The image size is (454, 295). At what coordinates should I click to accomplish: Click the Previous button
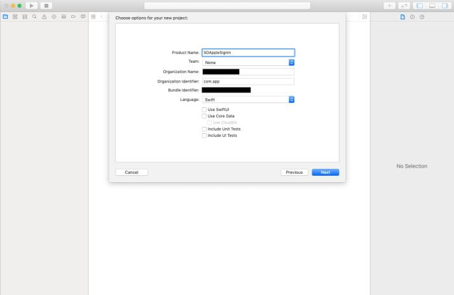294,172
